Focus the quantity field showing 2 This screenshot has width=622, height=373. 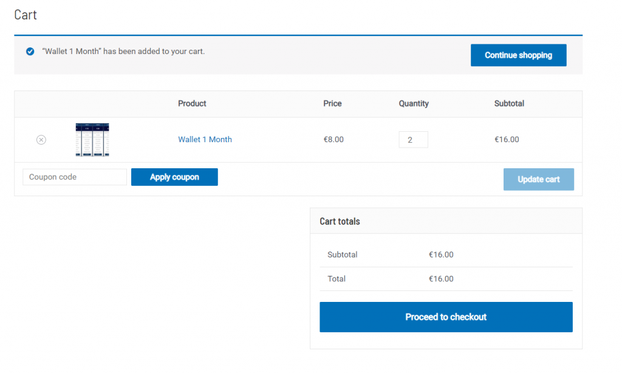tap(413, 140)
